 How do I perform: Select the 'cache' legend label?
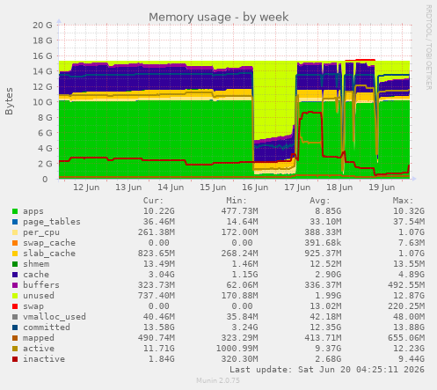point(36,275)
